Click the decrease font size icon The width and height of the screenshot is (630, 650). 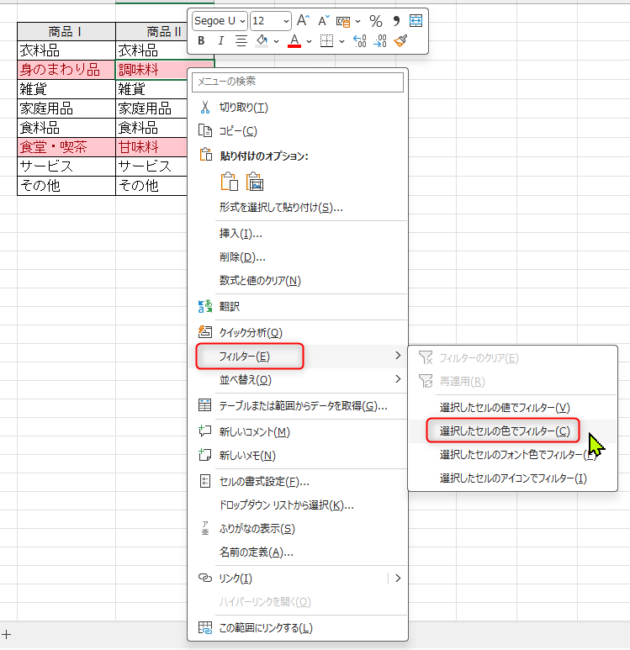[322, 20]
